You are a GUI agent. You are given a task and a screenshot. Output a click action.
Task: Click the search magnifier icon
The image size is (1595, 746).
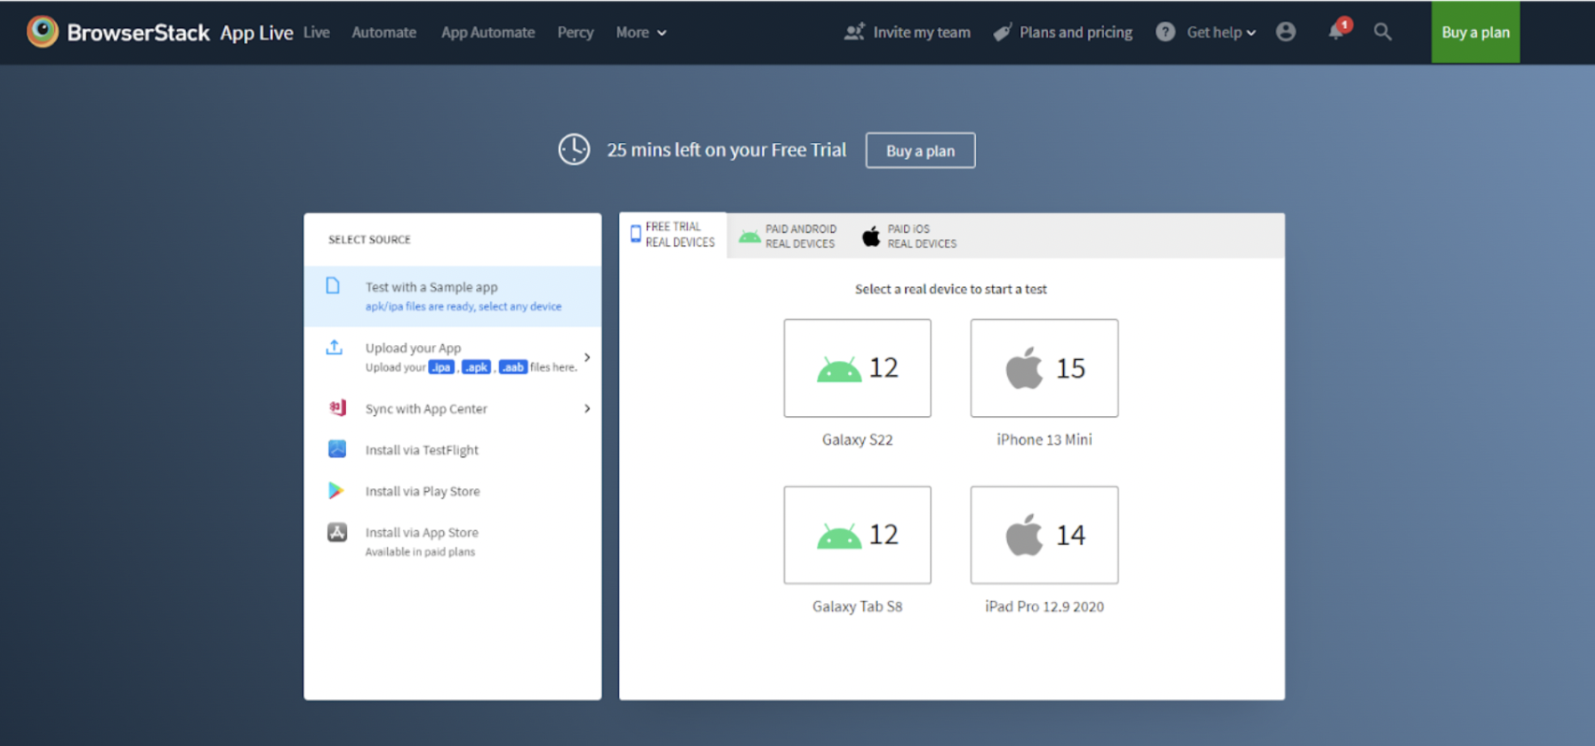click(1383, 32)
